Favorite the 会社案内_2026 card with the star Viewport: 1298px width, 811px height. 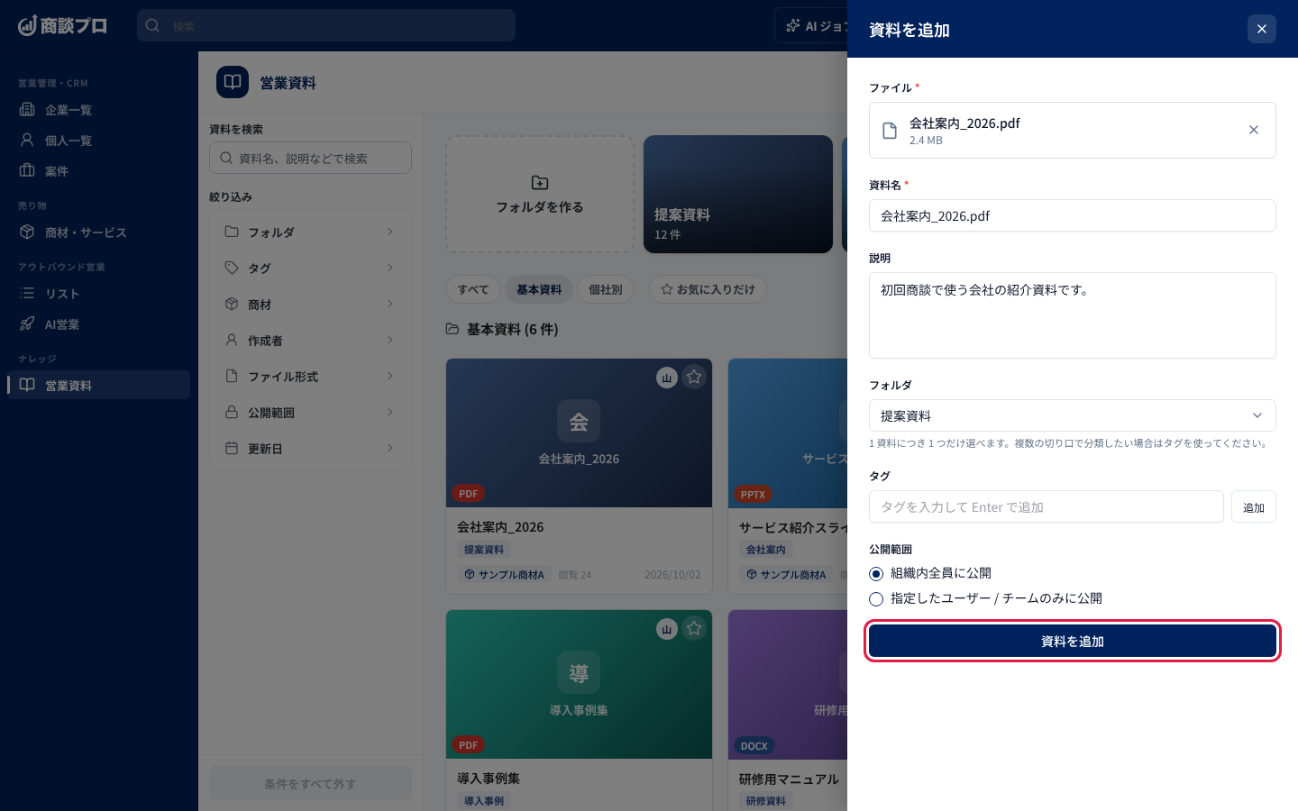[x=694, y=378]
